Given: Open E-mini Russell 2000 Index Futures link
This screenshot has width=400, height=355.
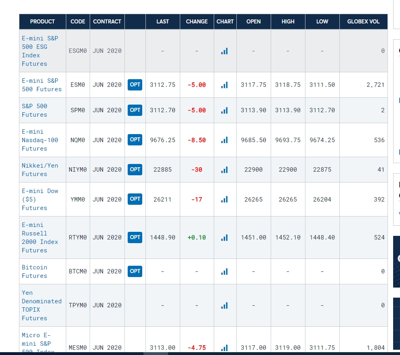Looking at the screenshot, I should point(40,238).
